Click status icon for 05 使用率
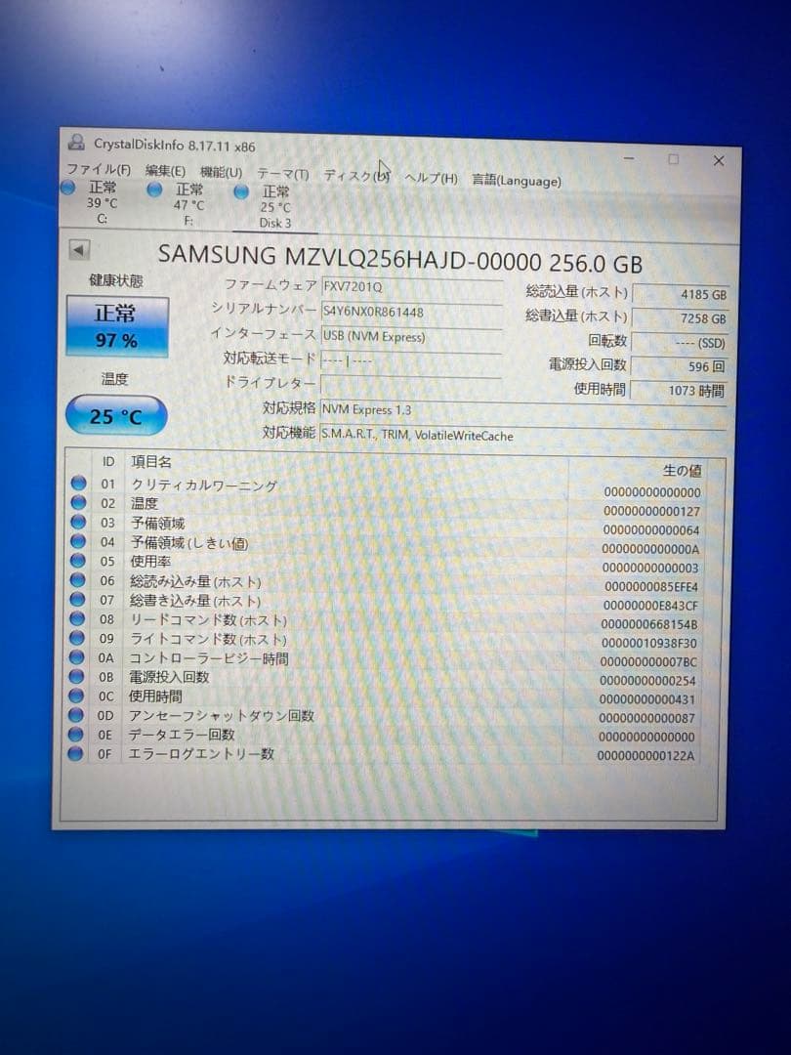Screen dimensions: 791x1055 tap(78, 561)
